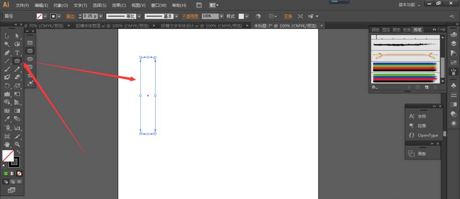Open the opacity percentage dropdown
Viewport: 460px width, 199px height.
click(222, 16)
